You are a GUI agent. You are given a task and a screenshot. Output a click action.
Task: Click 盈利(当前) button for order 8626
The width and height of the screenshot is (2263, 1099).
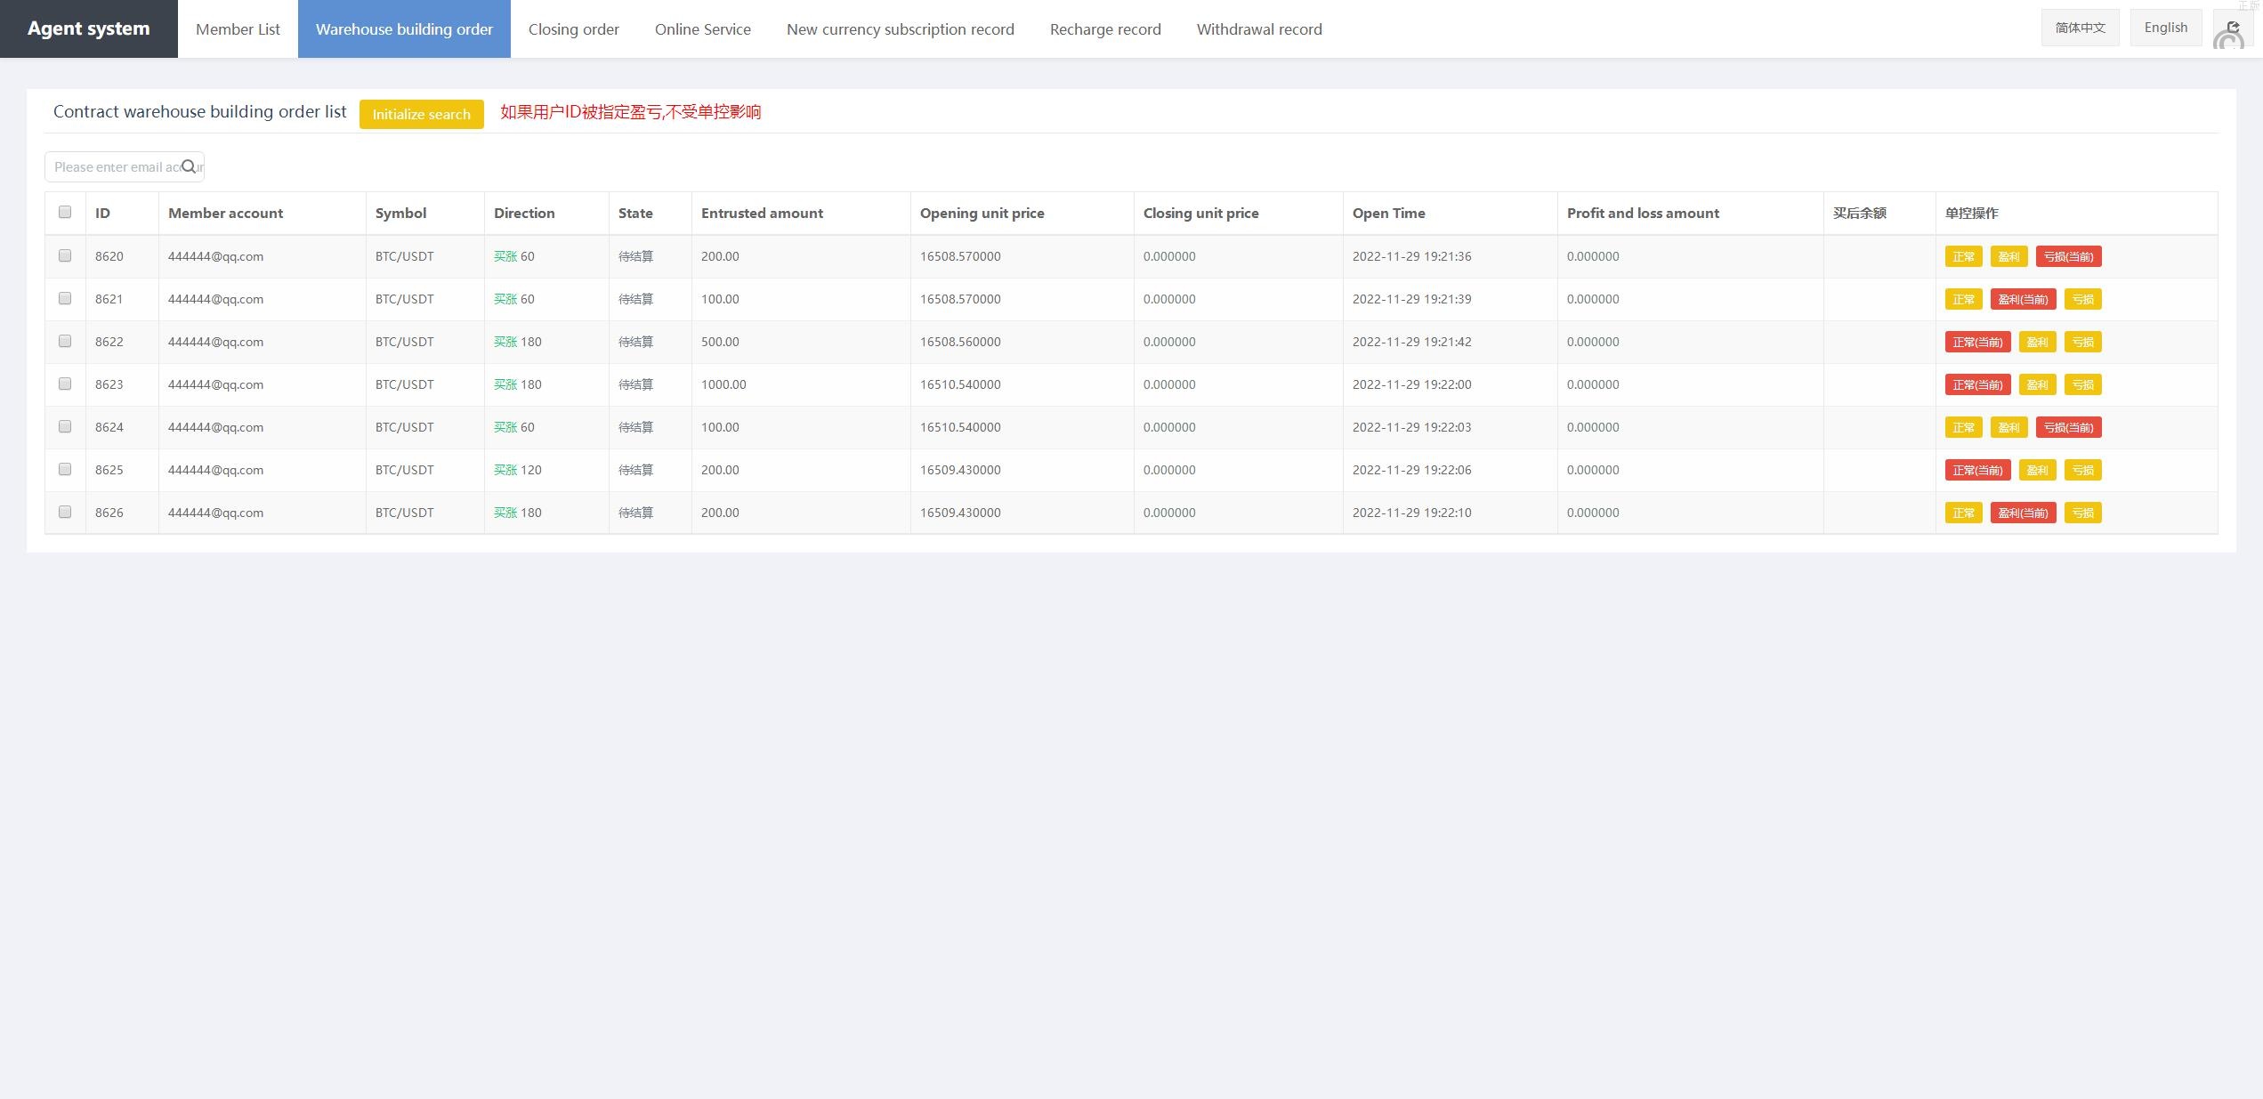(2023, 513)
